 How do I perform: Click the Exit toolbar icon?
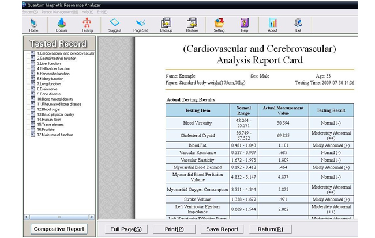(298, 25)
